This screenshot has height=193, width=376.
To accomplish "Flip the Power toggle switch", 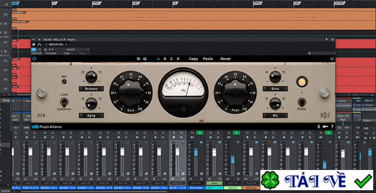I will 302,101.
